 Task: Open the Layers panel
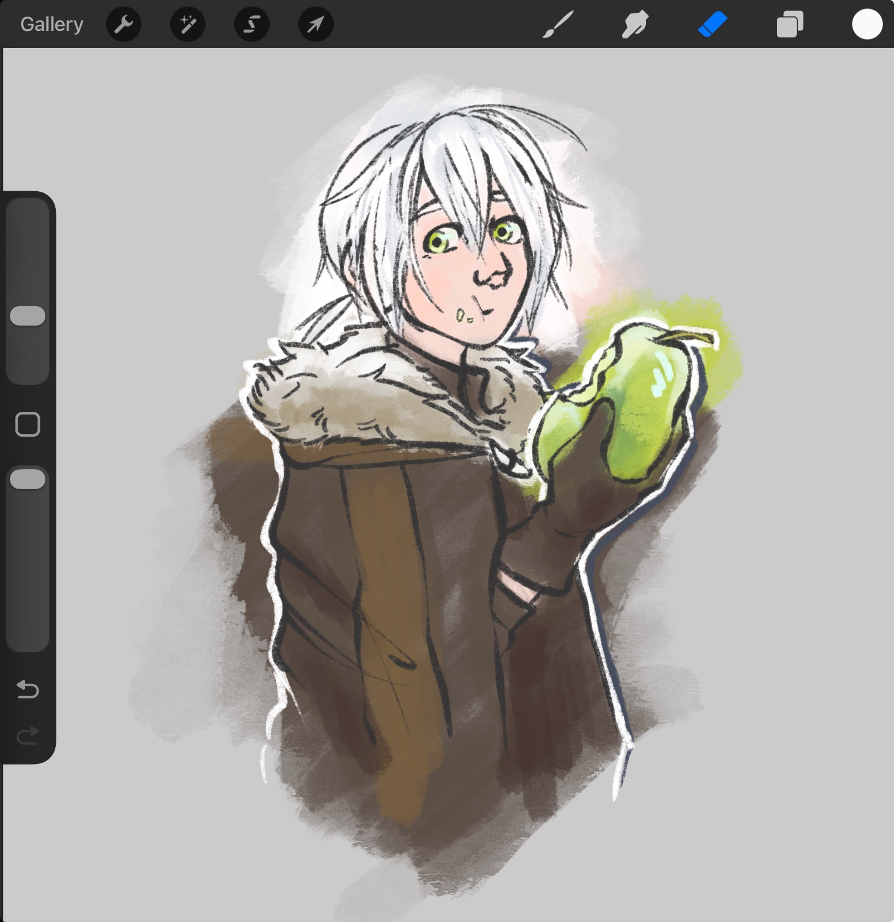(790, 24)
